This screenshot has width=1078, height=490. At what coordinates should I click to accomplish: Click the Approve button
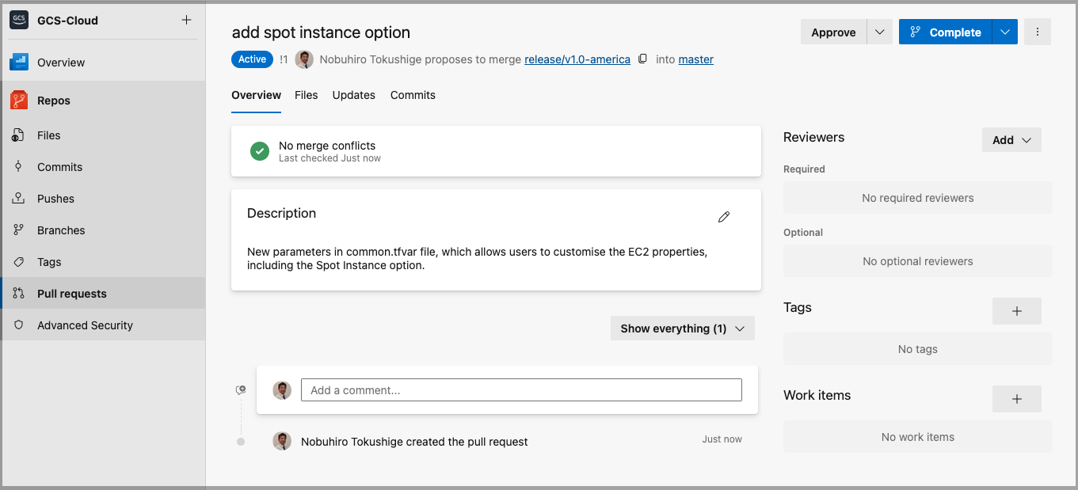833,32
